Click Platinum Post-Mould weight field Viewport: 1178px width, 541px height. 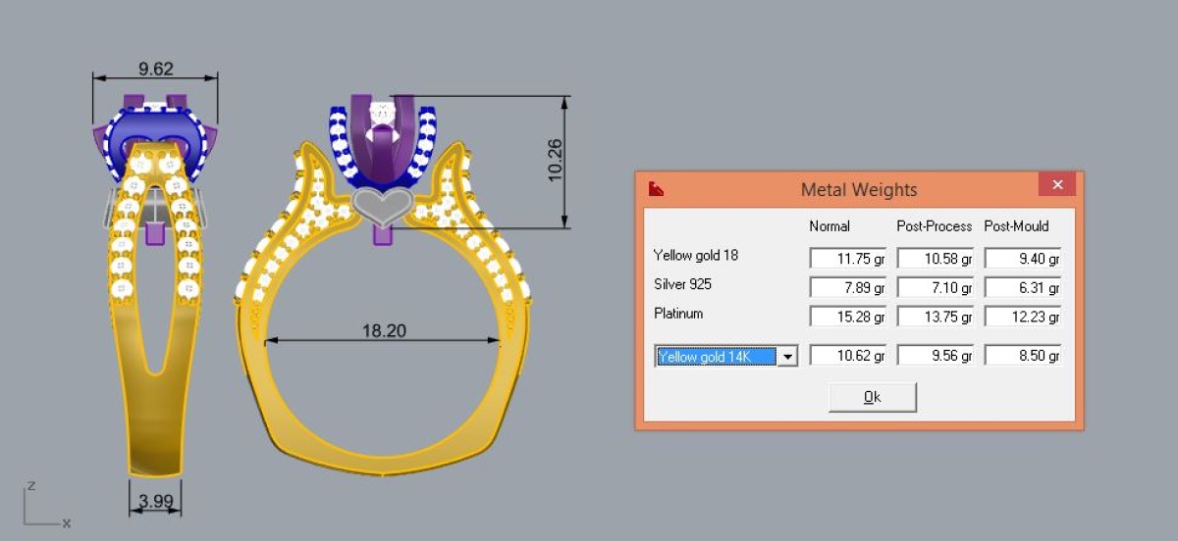1023,317
